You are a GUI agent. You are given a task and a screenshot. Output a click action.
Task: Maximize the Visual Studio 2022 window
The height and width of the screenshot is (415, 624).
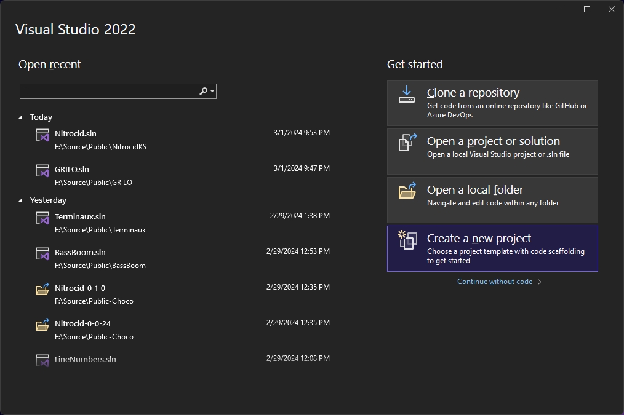point(586,9)
